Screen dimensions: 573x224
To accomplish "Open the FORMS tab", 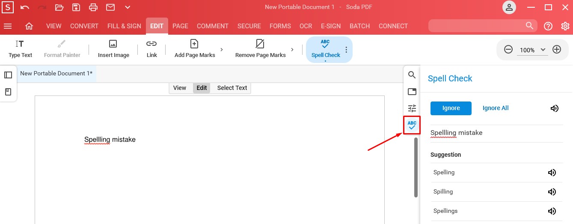I will click(x=280, y=26).
